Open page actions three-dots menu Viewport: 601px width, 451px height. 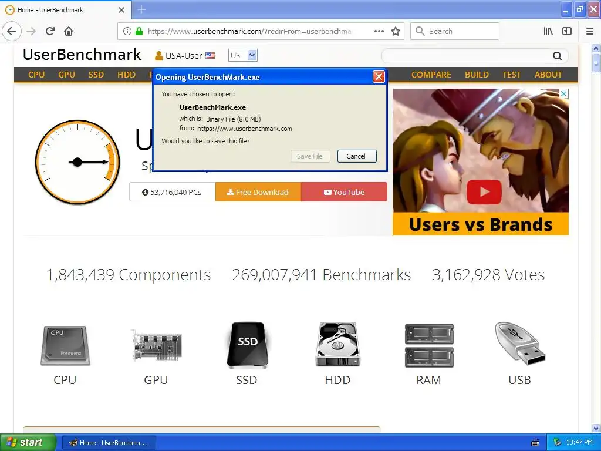pyautogui.click(x=379, y=31)
